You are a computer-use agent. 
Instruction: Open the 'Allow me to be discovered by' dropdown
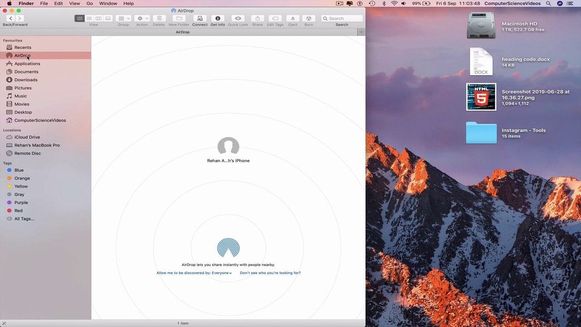(194, 273)
